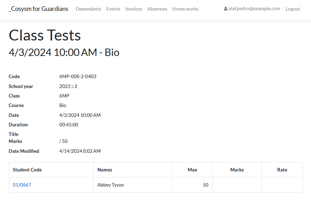Screen dimensions: 311x207
Task: Click the Class Tests page heading
Action: click(45, 35)
